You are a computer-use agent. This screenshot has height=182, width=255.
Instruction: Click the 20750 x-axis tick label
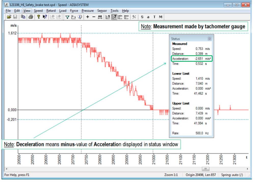(x=86, y=160)
